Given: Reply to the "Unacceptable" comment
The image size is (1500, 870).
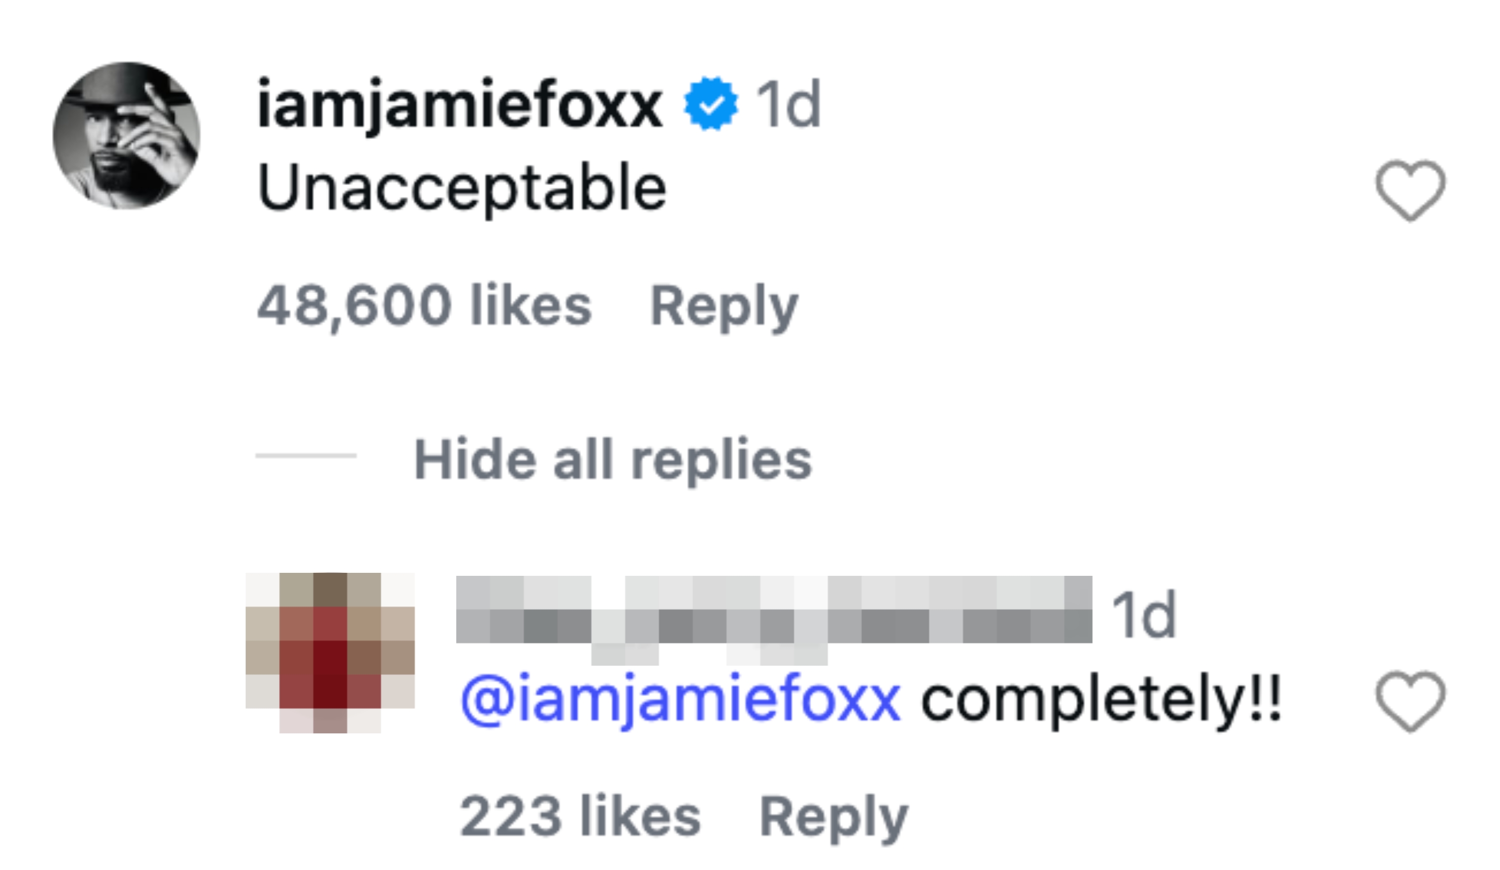Looking at the screenshot, I should click(724, 306).
